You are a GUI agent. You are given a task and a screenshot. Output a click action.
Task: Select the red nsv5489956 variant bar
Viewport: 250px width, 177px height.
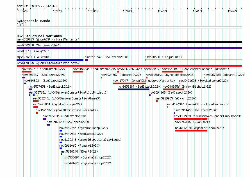[174, 89]
